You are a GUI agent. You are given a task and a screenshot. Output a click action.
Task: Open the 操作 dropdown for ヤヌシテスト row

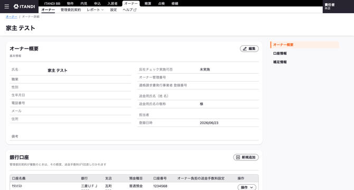pyautogui.click(x=247, y=187)
